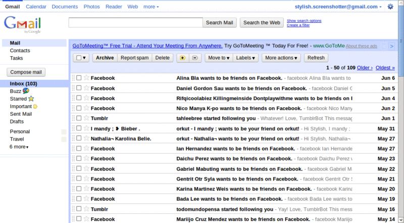
Task: Star the I mandy orkut email
Action: 86,128
